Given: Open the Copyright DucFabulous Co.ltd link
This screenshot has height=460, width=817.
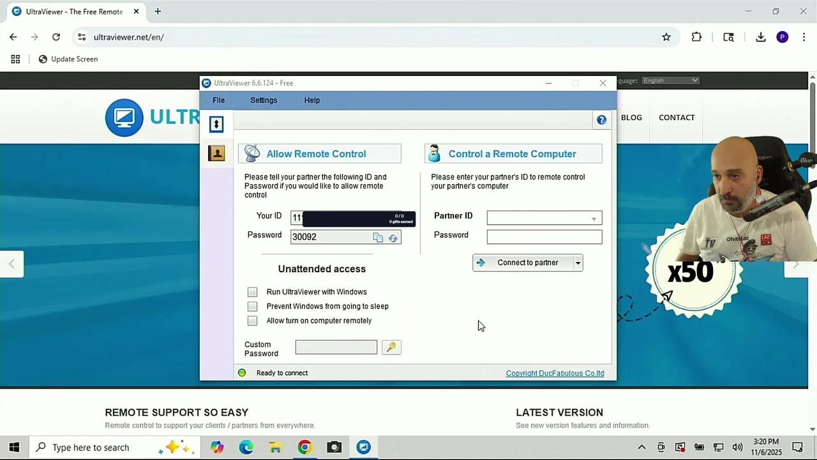Looking at the screenshot, I should click(x=555, y=373).
